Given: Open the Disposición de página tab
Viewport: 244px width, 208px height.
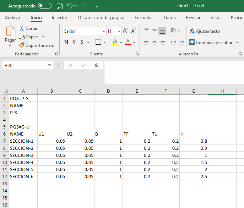Looking at the screenshot, I should (x=101, y=18).
